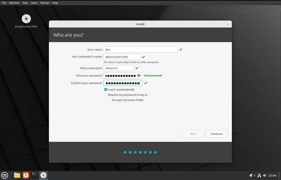This screenshot has width=281, height=180.
Task: Click inside the Your name text field
Action: pos(140,49)
